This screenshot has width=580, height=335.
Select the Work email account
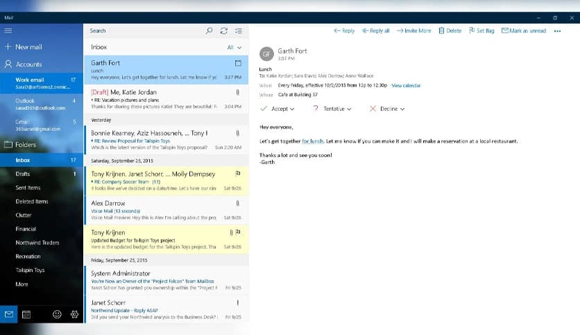click(x=42, y=83)
